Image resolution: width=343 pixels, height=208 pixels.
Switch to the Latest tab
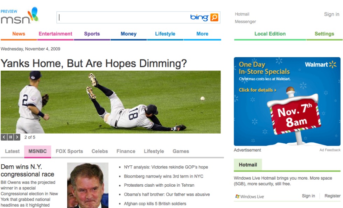coord(12,151)
